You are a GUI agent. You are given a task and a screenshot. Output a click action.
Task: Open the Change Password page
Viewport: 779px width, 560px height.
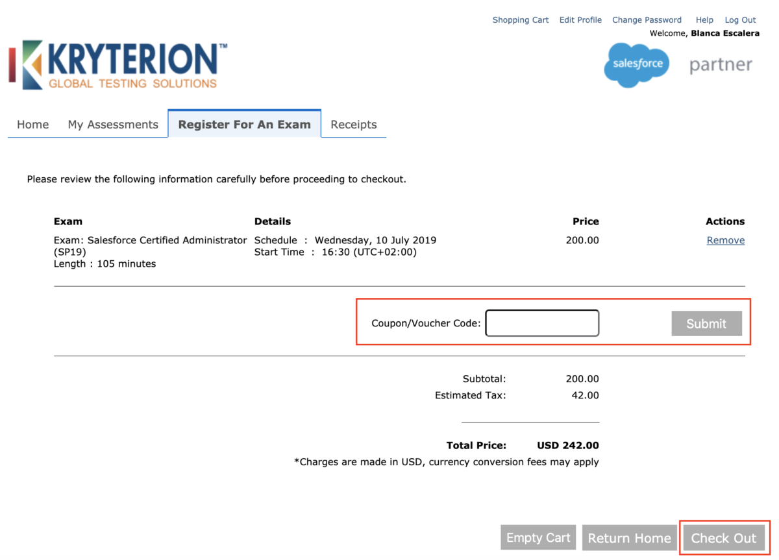647,19
